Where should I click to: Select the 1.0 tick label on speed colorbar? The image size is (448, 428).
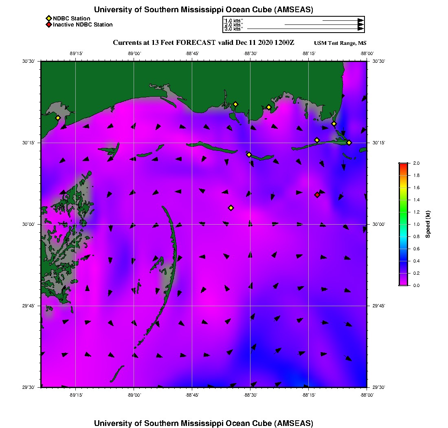[x=416, y=224]
